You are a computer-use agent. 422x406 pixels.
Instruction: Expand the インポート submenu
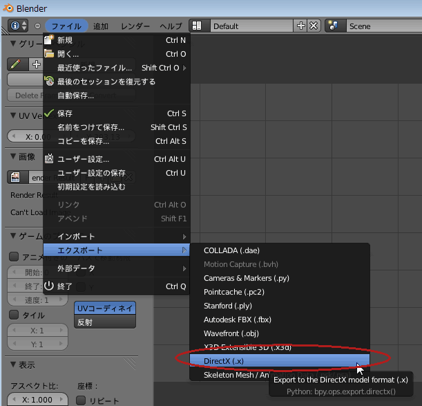116,237
